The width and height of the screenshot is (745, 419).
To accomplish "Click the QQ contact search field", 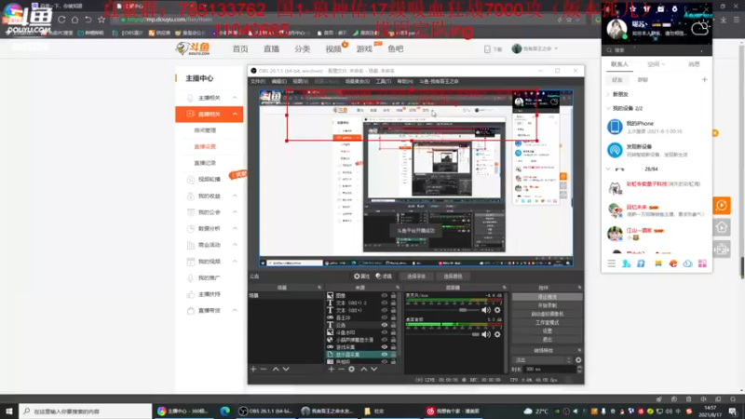I will (657, 50).
